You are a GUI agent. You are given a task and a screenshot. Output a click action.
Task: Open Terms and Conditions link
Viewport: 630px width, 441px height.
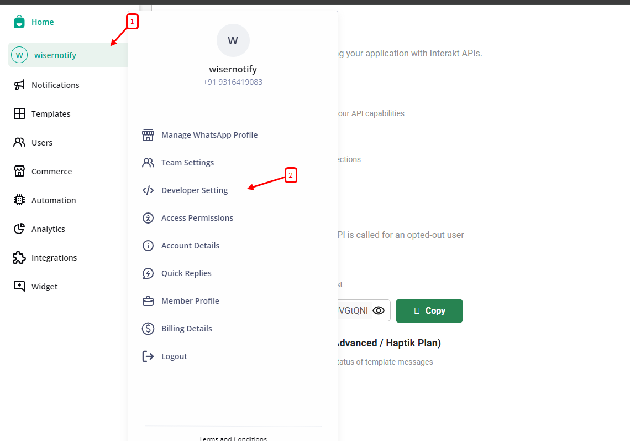233,438
